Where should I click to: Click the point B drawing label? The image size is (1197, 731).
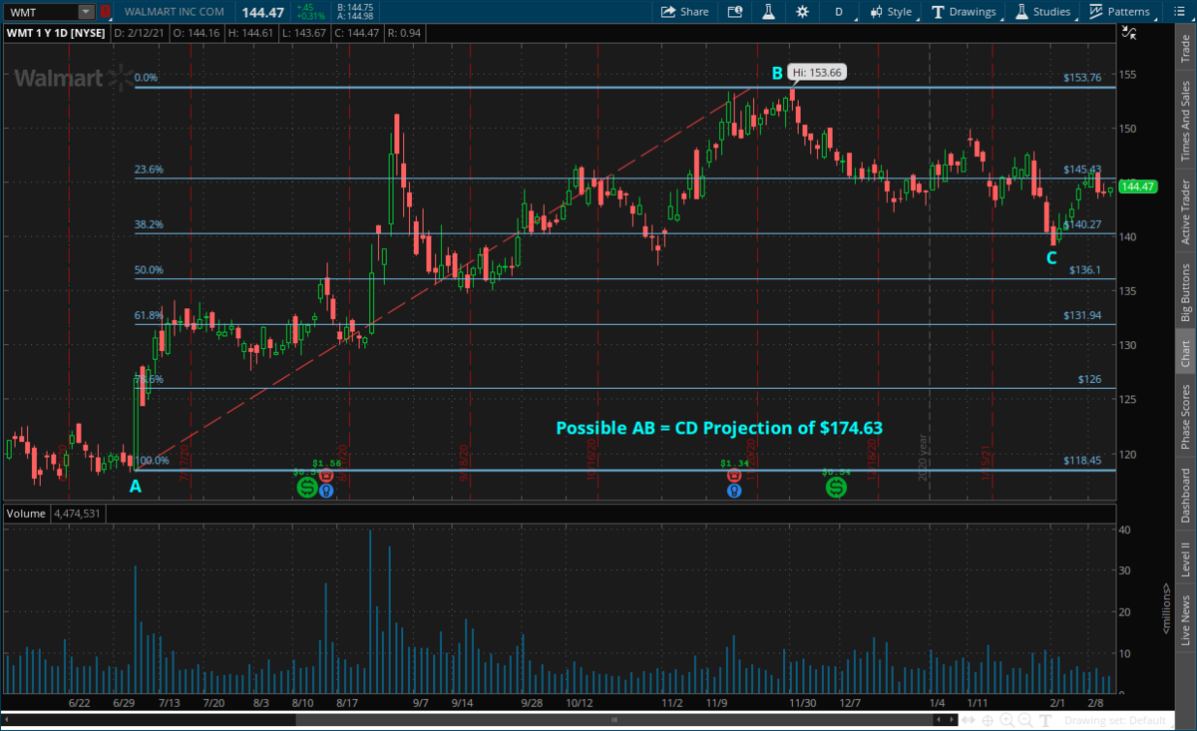click(777, 73)
